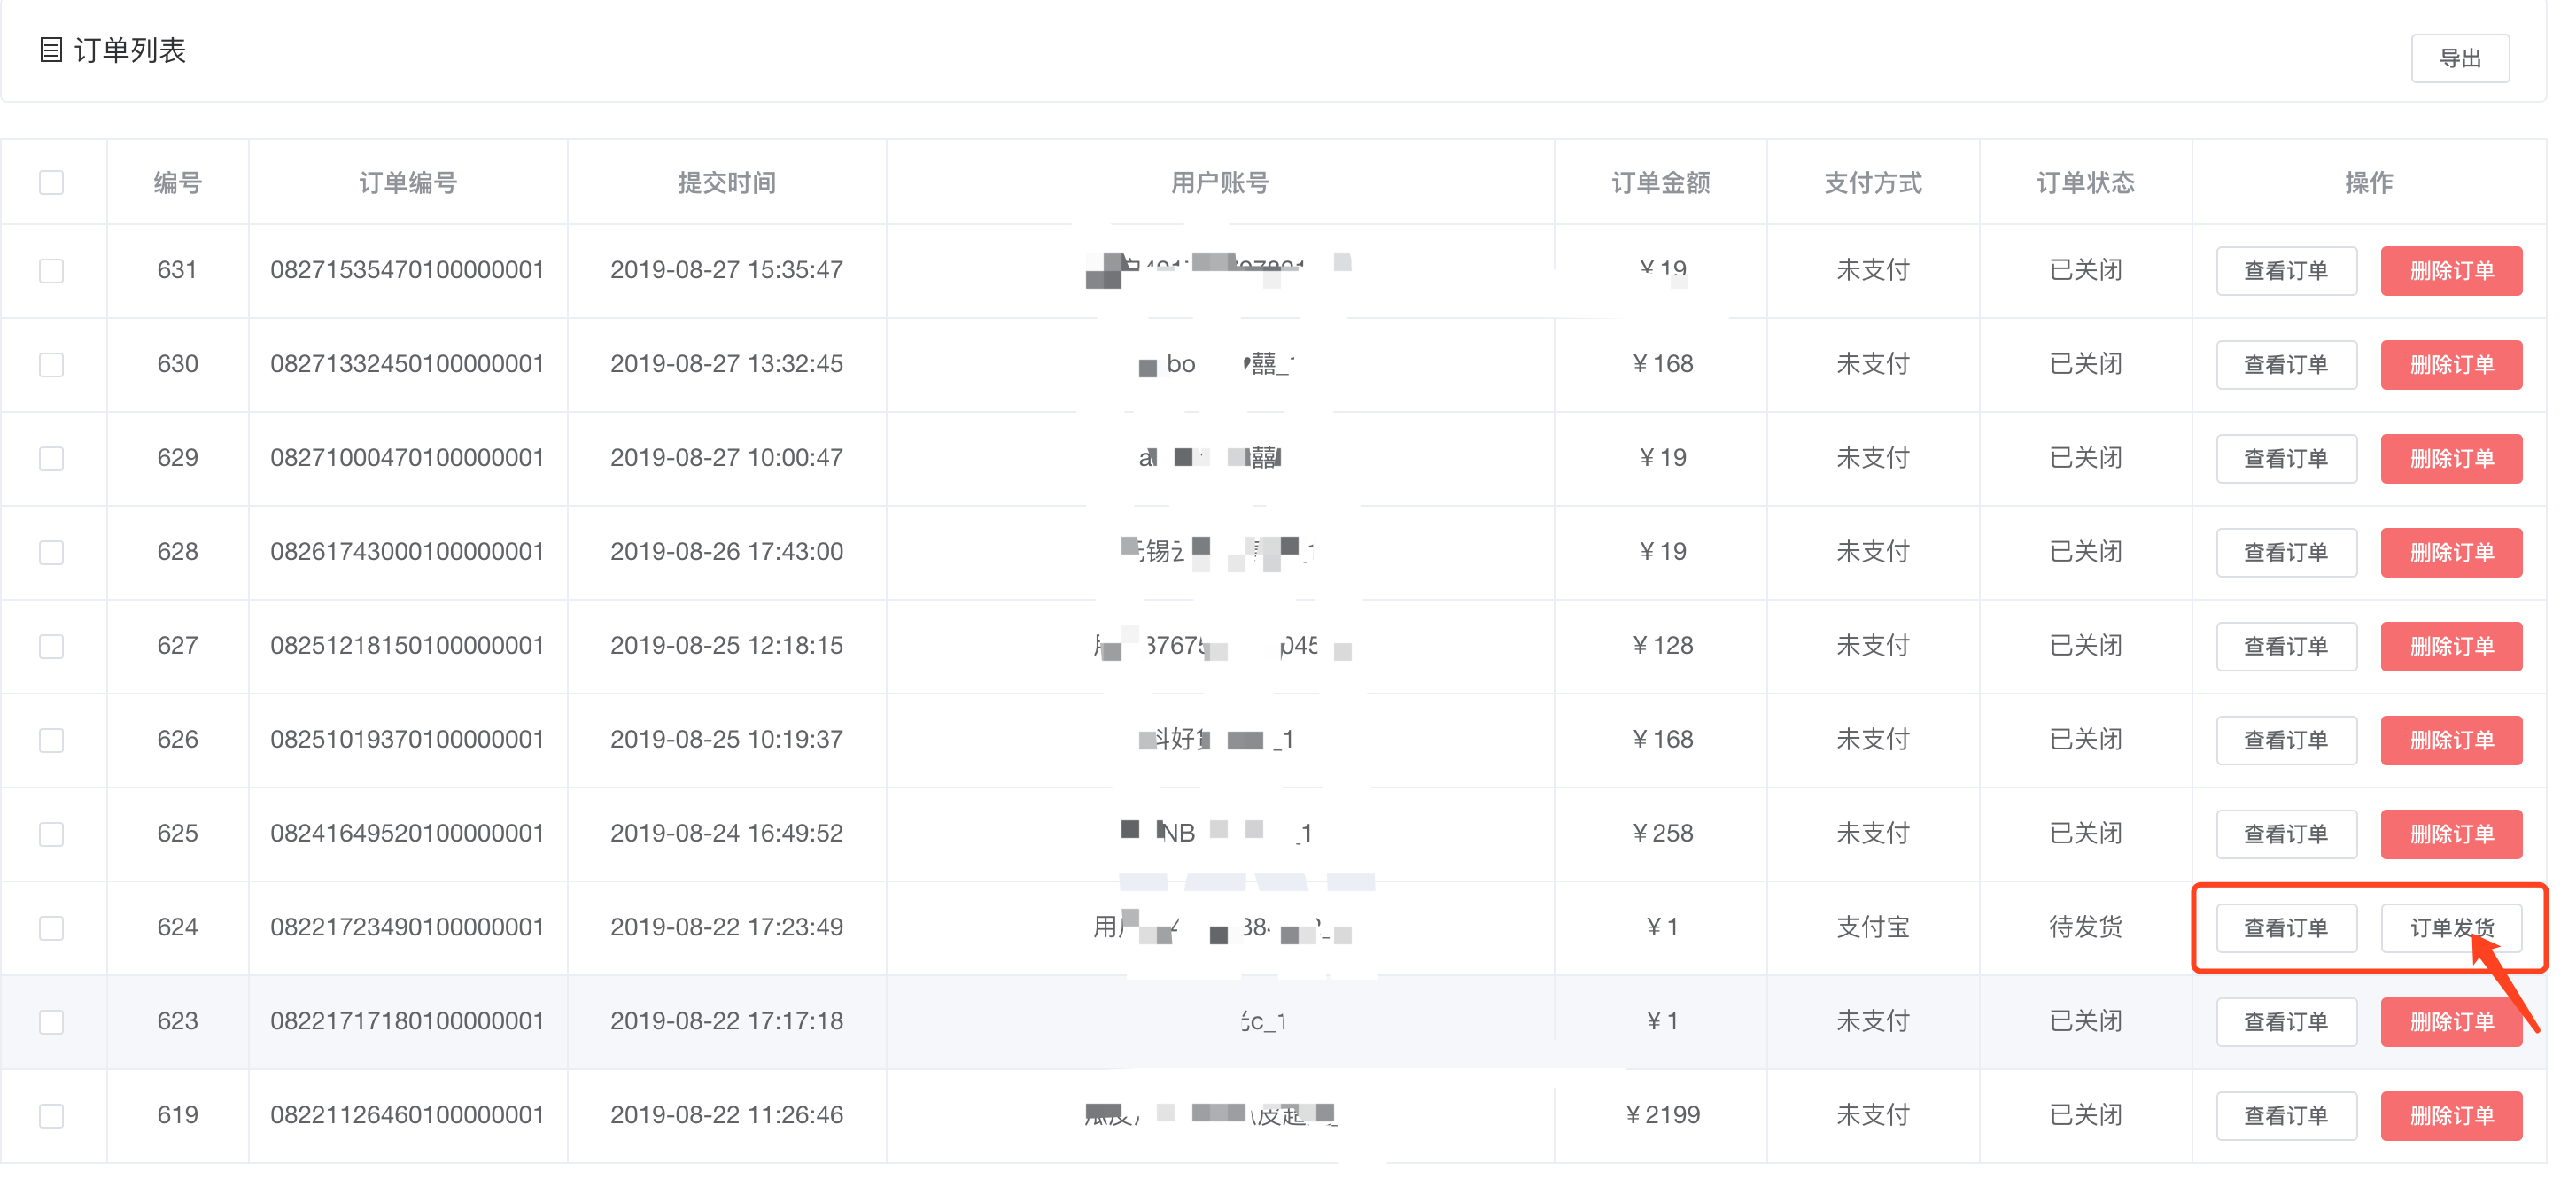This screenshot has width=2576, height=1187.
Task: Enable the checkbox for order row 626
Action: click(51, 740)
